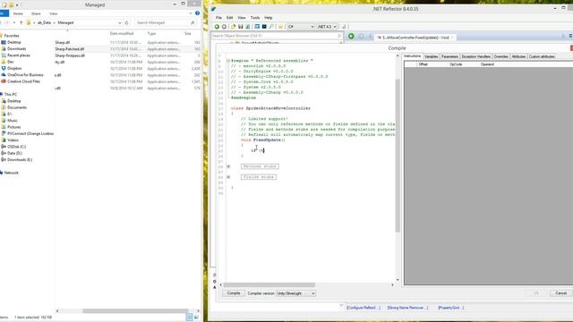Switch to large icons view in Explorer status bar
573x322 pixels.
(x=196, y=318)
